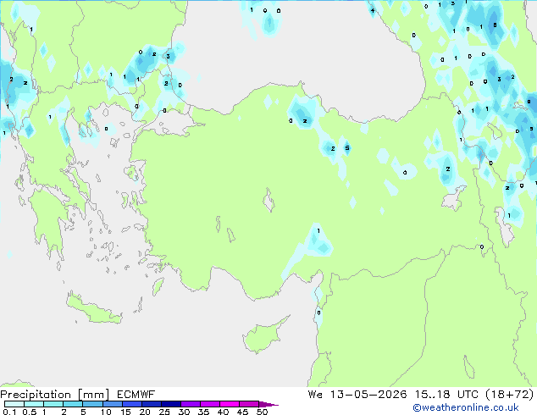Click Lake Tuz outline in central Turkey
This screenshot has height=415, width=537.
(268, 200)
